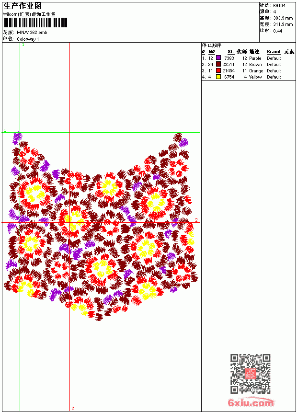Click the red seal in QR code center
297x412 pixels.
point(250,374)
